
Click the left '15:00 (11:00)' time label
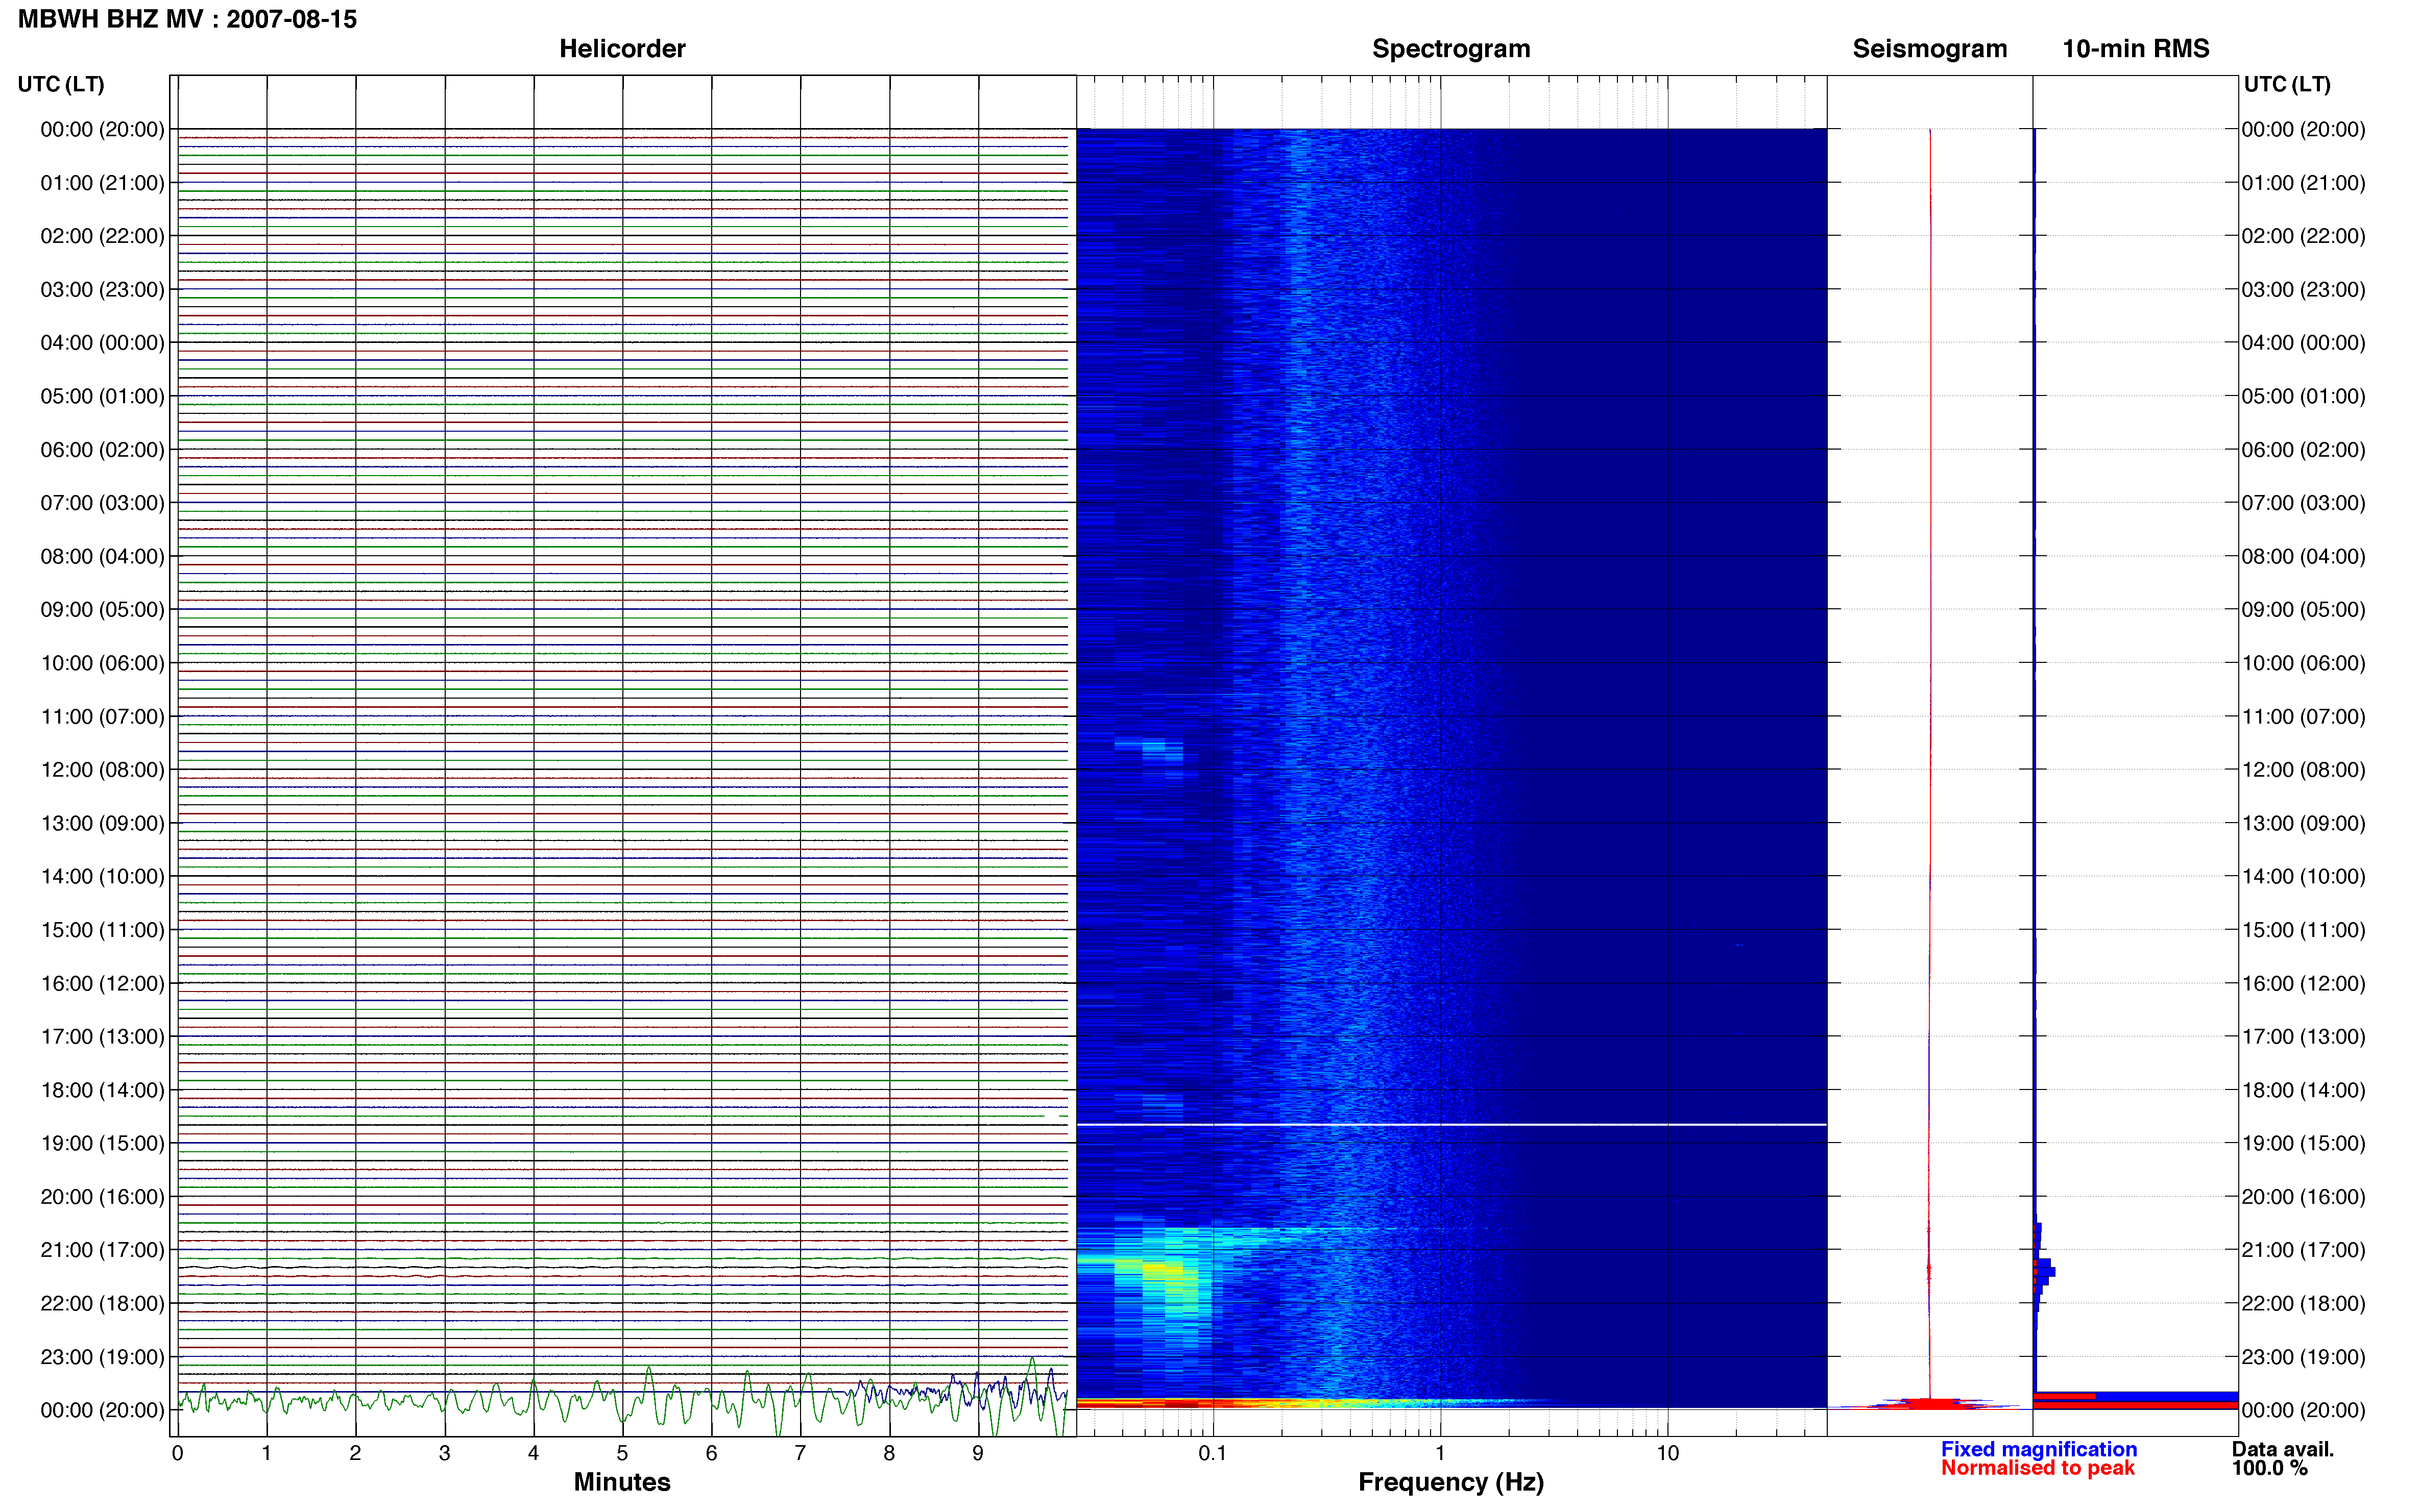pyautogui.click(x=102, y=930)
